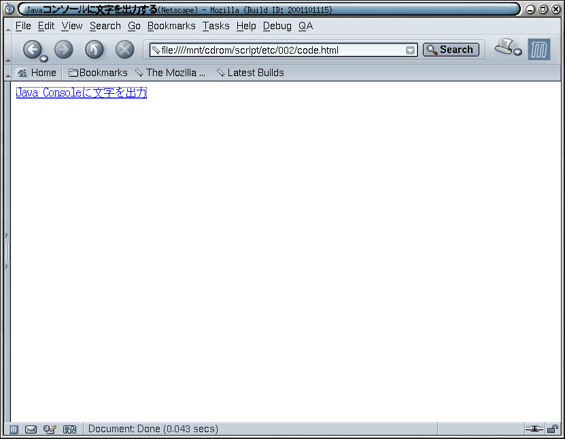
Task: Click the Document: Done status text
Action: tap(153, 429)
